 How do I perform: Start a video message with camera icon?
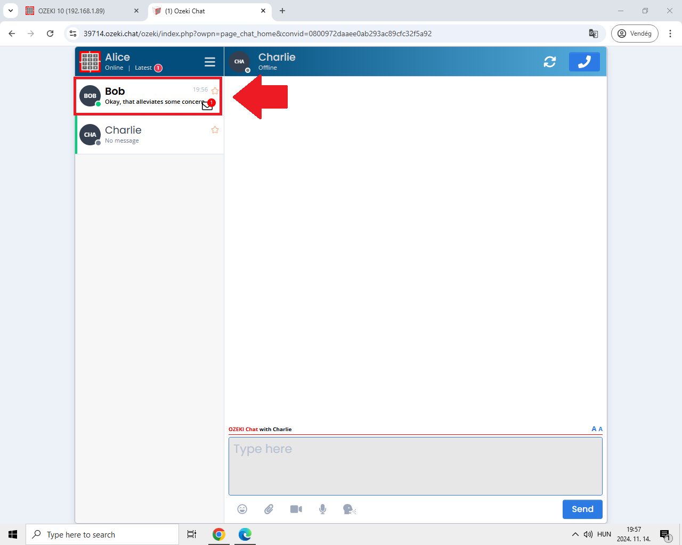(x=296, y=509)
